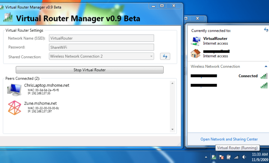Click the home network house icon
The width and height of the screenshot is (269, 163).
pos(195,54)
